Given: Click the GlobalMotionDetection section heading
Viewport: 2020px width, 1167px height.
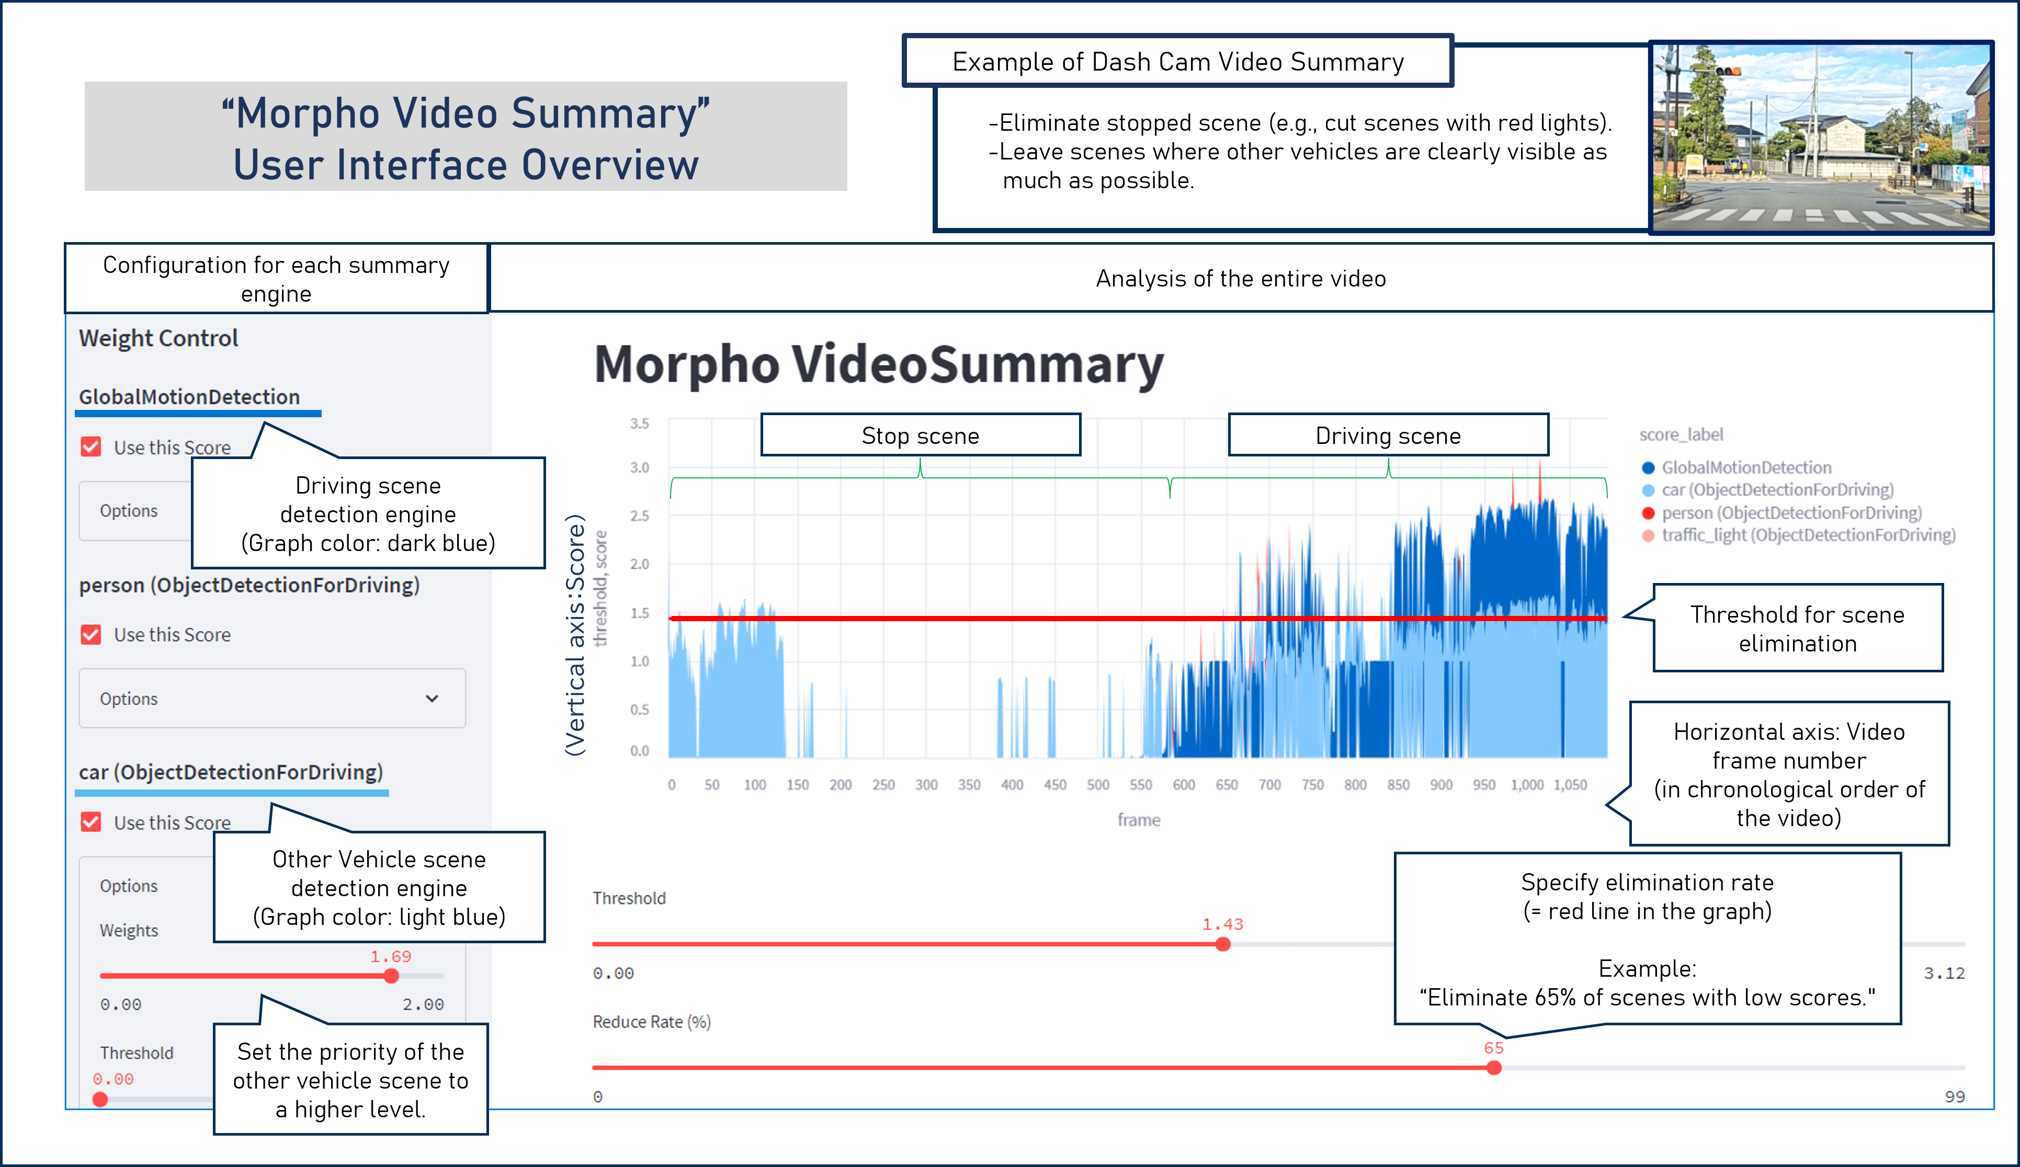Looking at the screenshot, I should click(x=189, y=397).
